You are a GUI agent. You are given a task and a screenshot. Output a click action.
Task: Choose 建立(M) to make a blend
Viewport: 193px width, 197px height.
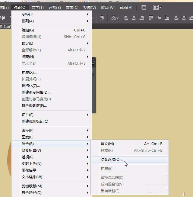[129, 144]
